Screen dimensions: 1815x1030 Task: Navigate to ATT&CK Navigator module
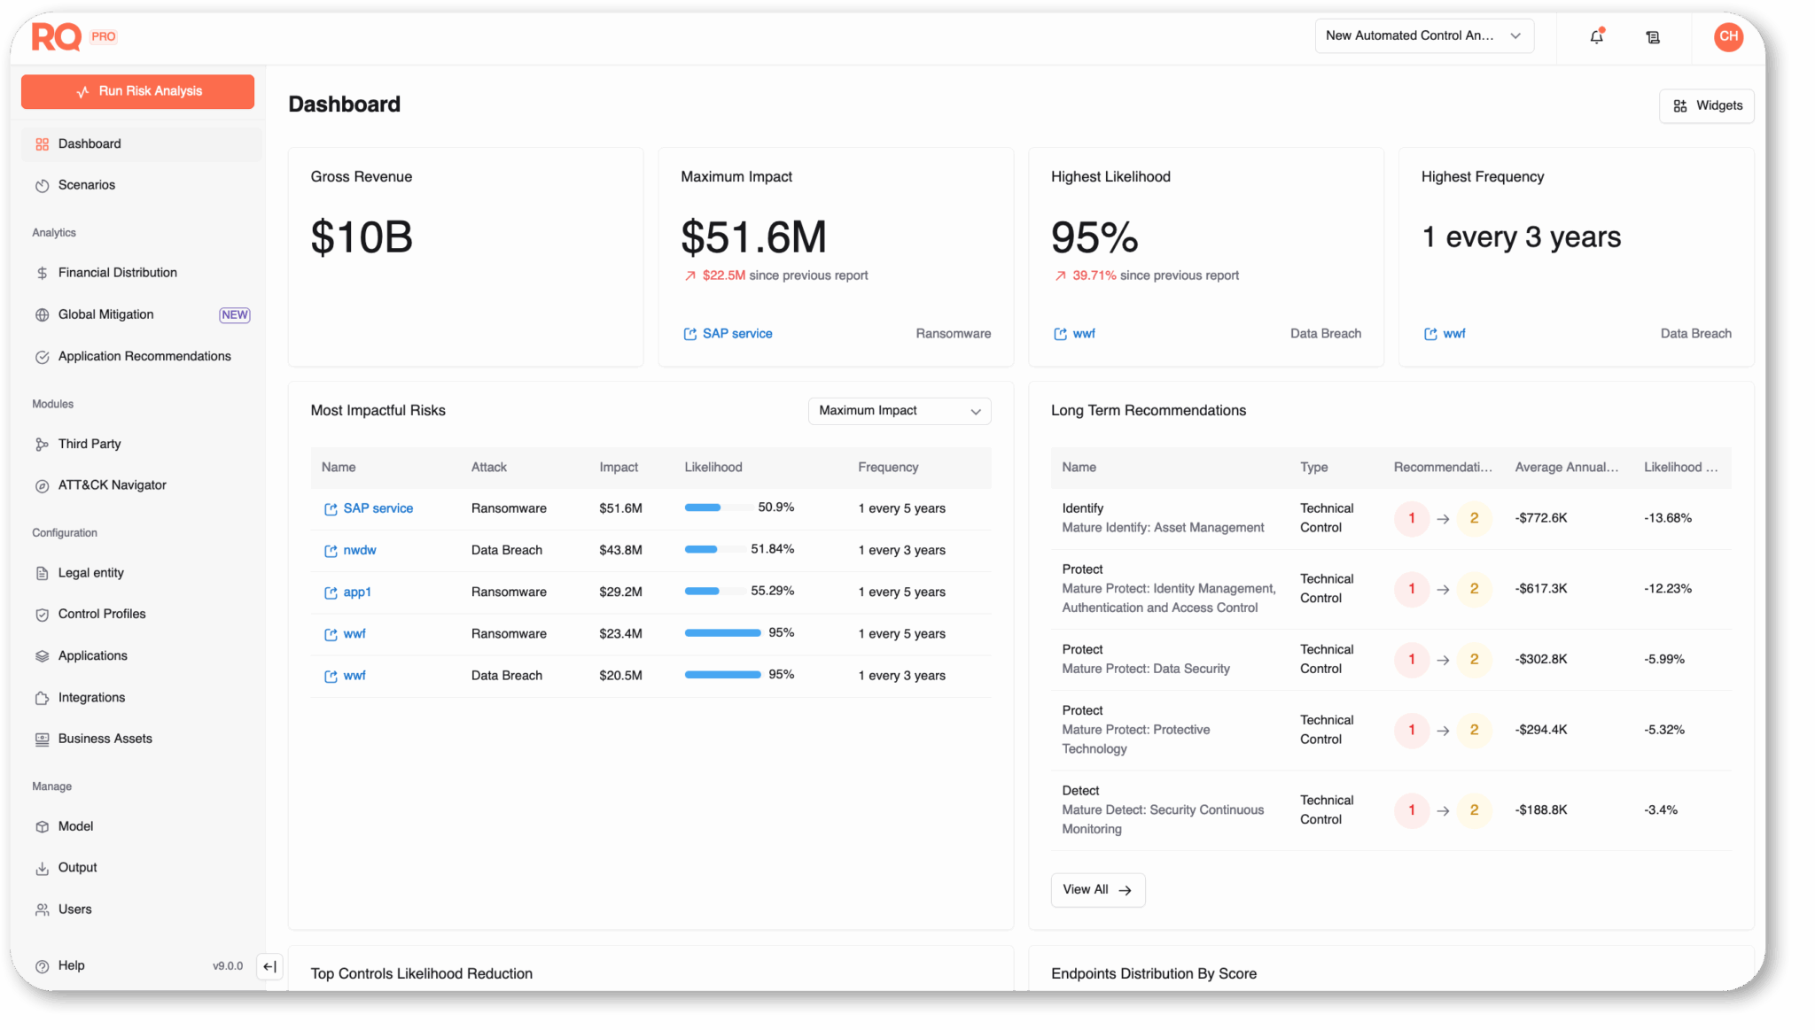(x=112, y=485)
